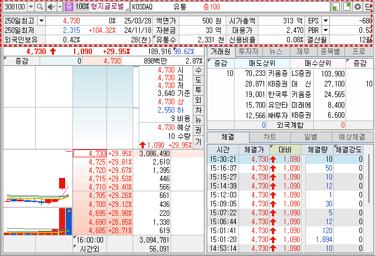Switch to the 거래원 tab

[221, 51]
